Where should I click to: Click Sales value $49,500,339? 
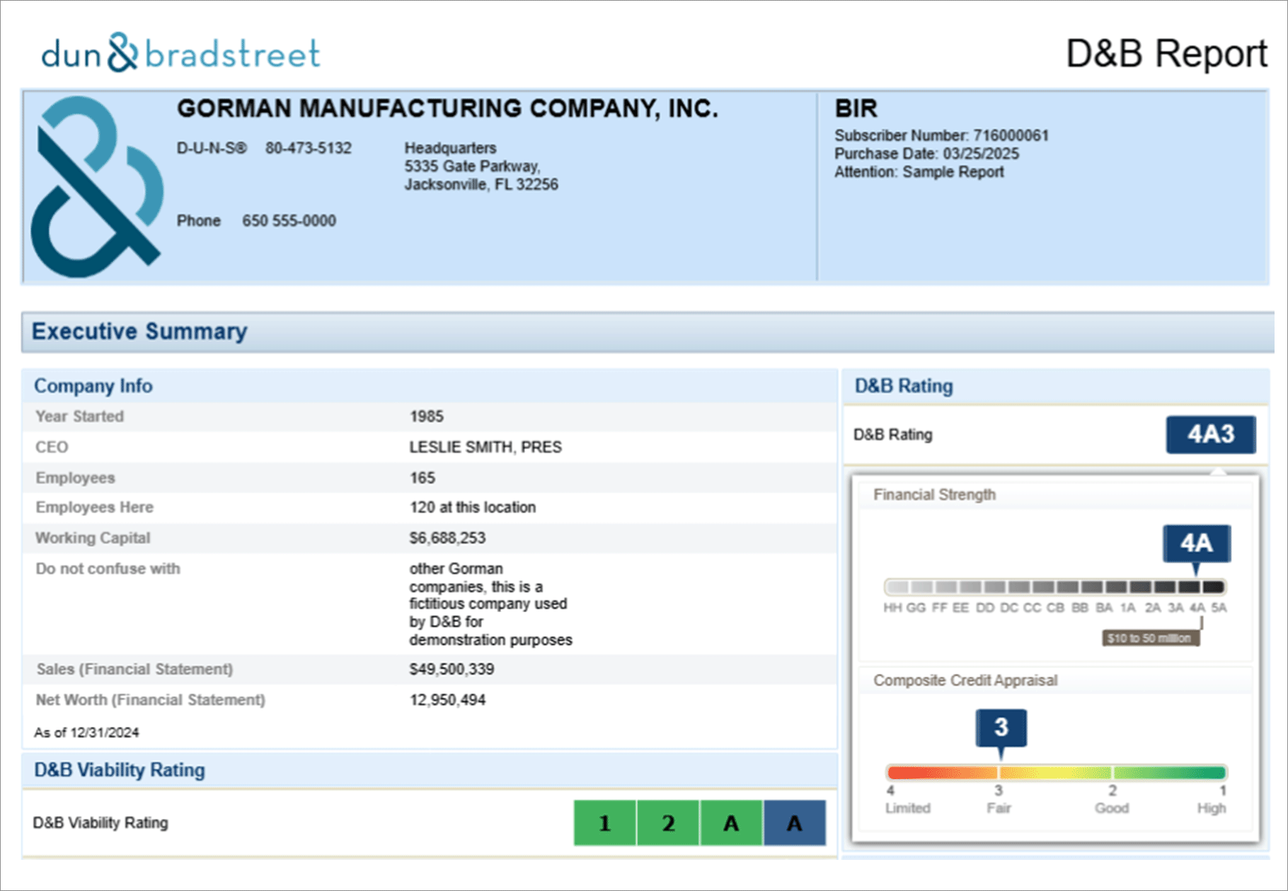[452, 669]
